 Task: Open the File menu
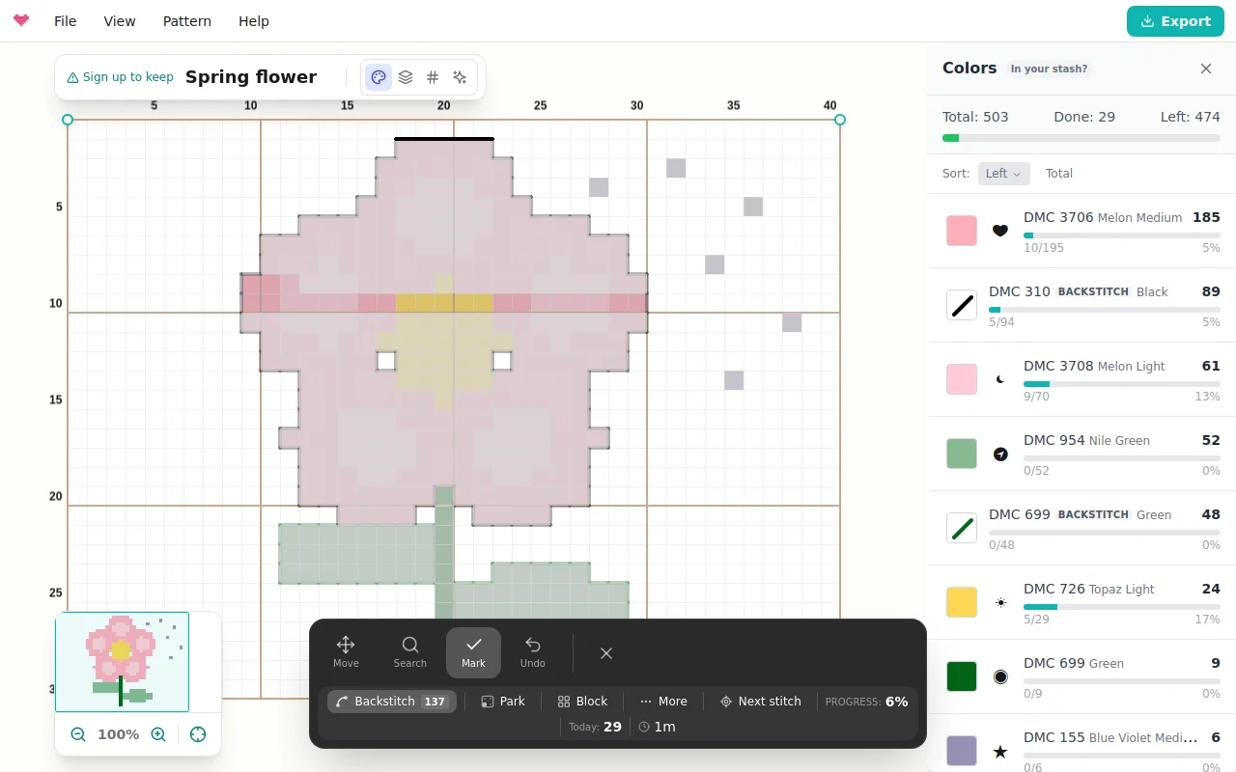pyautogui.click(x=66, y=21)
